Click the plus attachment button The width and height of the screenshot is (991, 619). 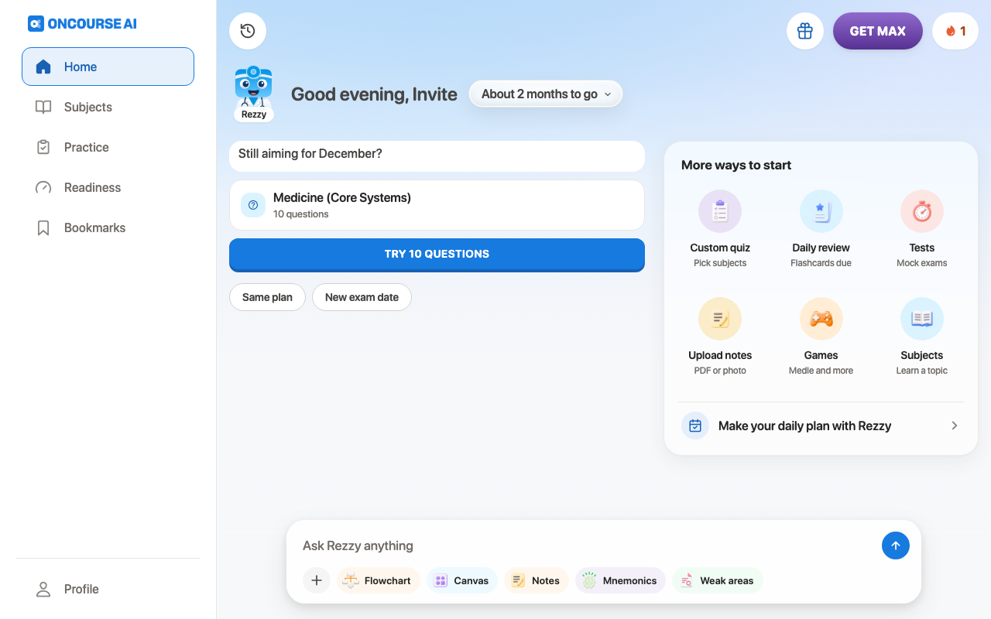pyautogui.click(x=317, y=580)
